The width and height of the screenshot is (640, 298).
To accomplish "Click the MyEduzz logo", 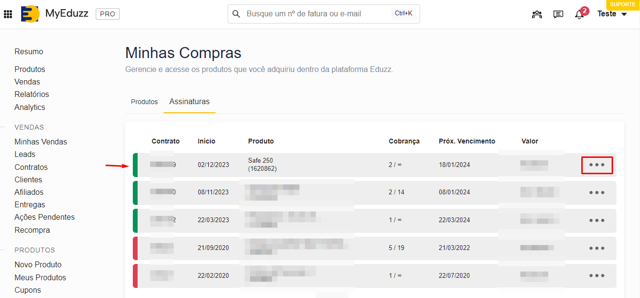I will point(30,14).
